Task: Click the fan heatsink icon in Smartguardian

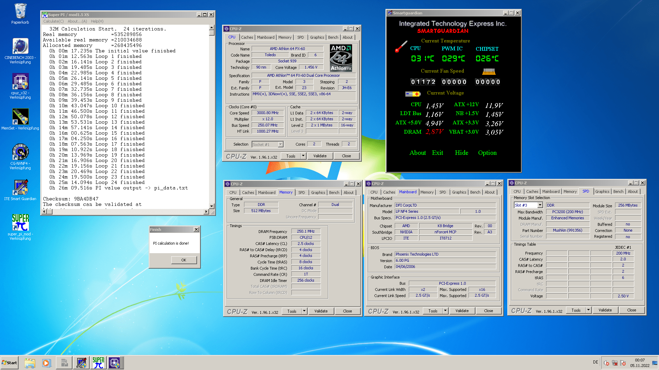Action: 489,71
